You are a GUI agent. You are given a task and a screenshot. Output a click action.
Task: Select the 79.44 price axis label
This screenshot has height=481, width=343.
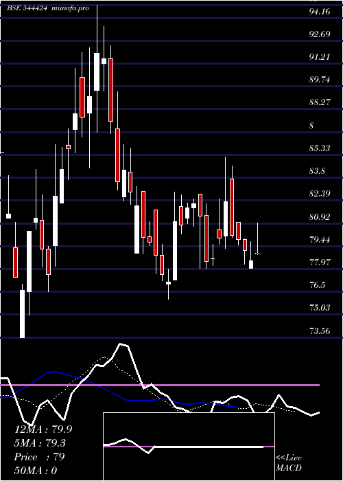click(x=320, y=240)
